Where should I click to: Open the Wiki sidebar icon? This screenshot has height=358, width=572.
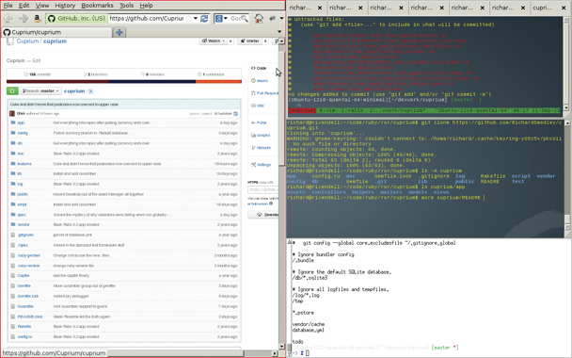pos(253,106)
